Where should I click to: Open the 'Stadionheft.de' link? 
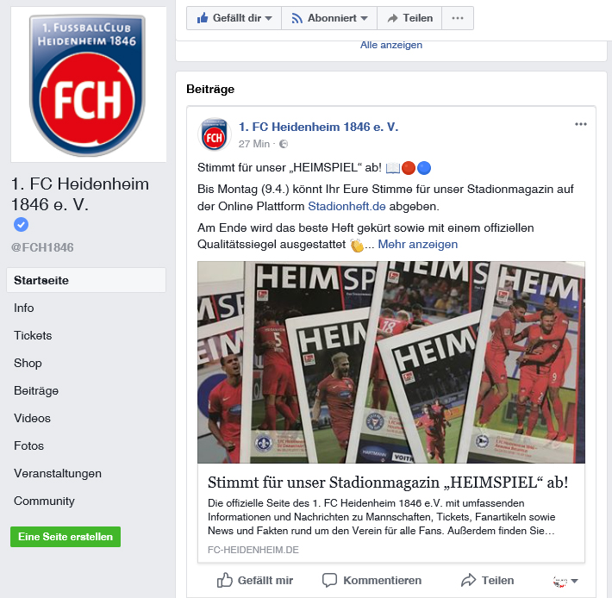[x=347, y=206]
